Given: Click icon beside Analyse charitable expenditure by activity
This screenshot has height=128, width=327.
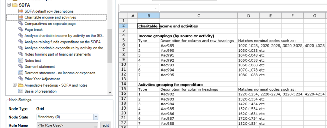Looking at the screenshot, I should point(21,48).
